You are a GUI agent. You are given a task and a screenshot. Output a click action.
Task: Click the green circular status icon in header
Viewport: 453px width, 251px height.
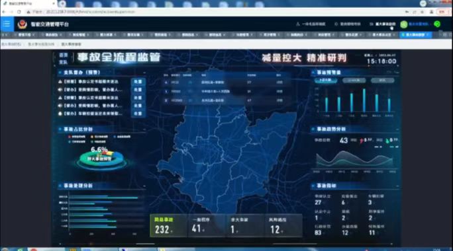(437, 24)
